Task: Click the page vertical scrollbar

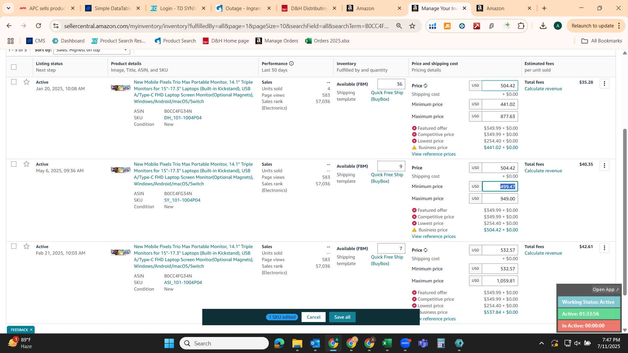Action: click(625, 212)
